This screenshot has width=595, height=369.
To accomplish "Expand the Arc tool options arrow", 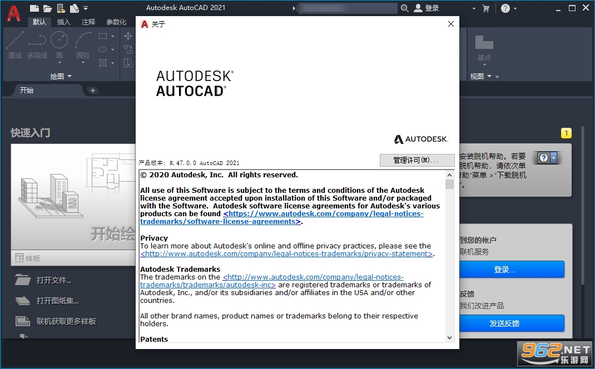I will [83, 63].
